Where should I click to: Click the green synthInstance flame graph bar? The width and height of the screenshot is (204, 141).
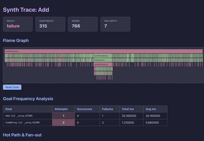pos(103,56)
